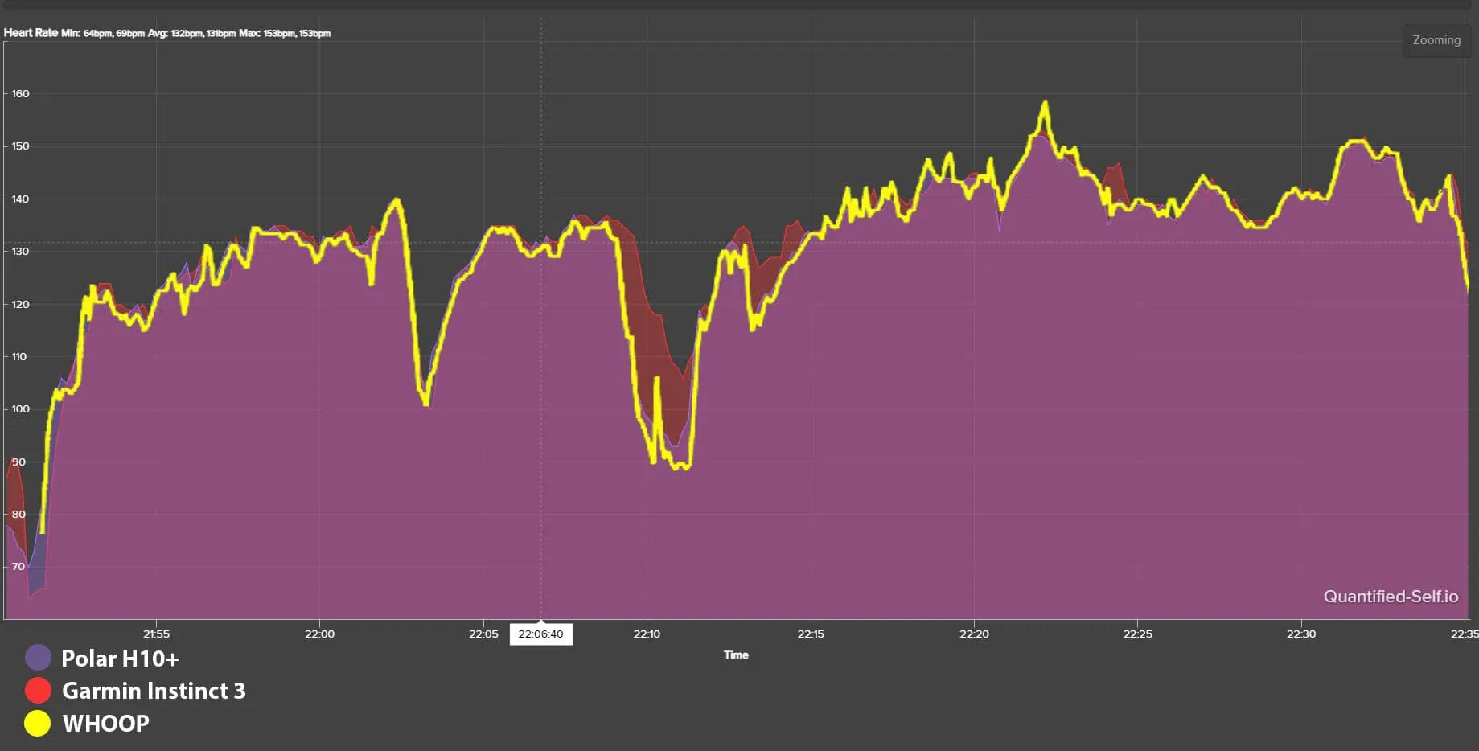The image size is (1479, 751).
Task: Toggle the Polar H10+ series label
Action: click(x=121, y=659)
